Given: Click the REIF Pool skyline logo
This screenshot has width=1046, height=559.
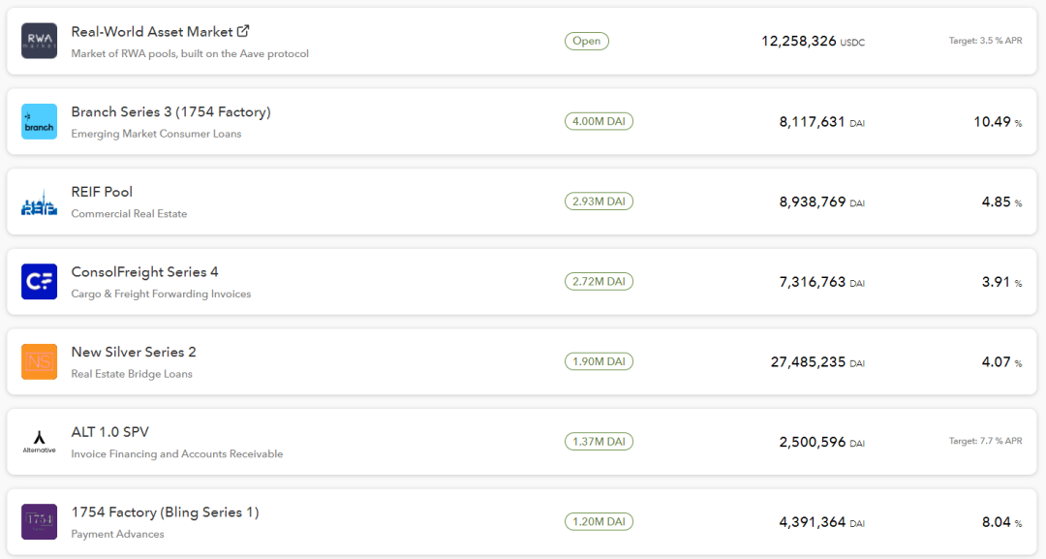Looking at the screenshot, I should pyautogui.click(x=39, y=202).
